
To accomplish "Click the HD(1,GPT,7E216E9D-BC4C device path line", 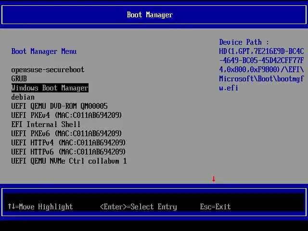I will pyautogui.click(x=261, y=51).
